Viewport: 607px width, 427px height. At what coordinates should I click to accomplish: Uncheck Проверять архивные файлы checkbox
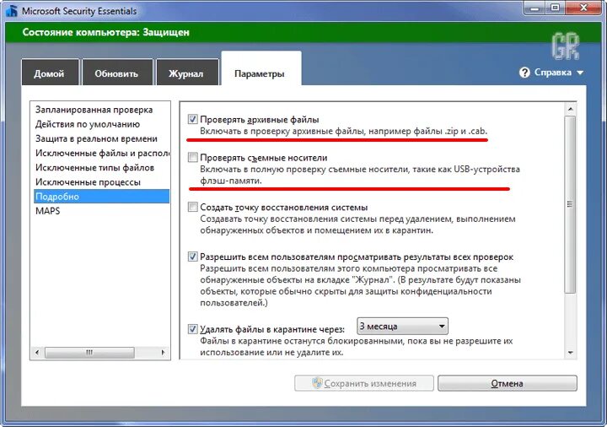click(192, 119)
